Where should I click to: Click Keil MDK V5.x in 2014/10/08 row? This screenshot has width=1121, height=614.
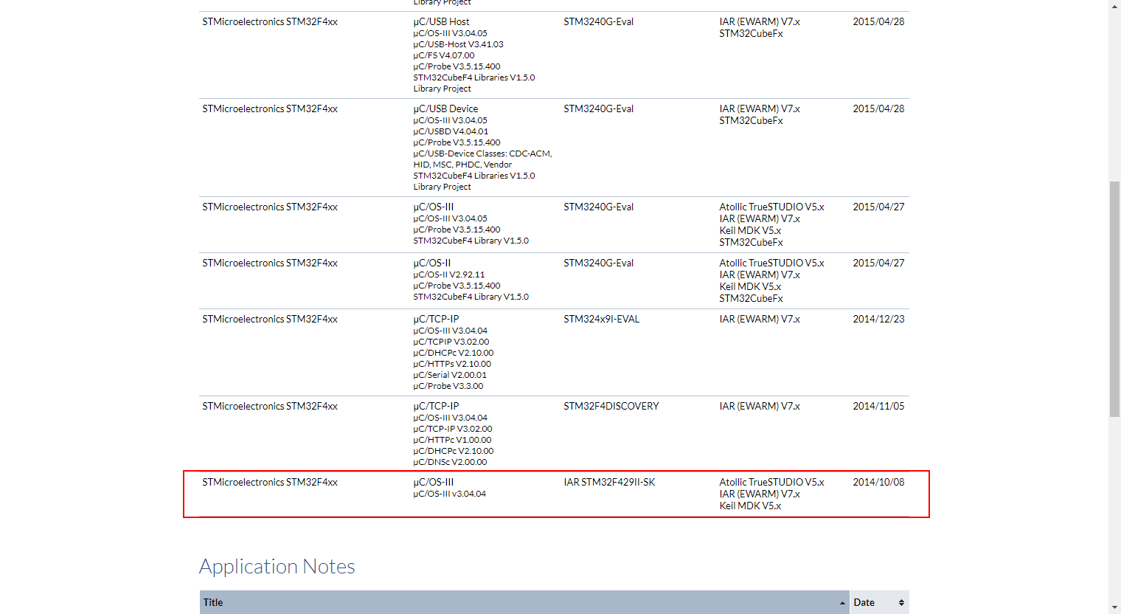pyautogui.click(x=750, y=506)
